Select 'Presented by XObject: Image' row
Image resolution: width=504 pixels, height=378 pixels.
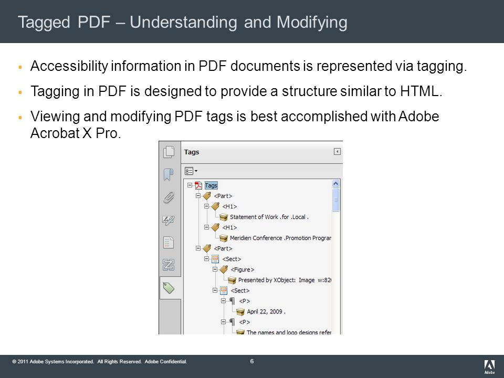point(285,280)
